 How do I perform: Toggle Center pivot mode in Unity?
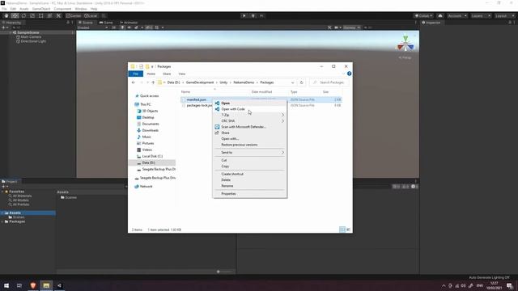74,15
